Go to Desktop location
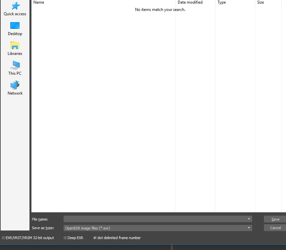The height and width of the screenshot is (250, 286). tap(15, 29)
